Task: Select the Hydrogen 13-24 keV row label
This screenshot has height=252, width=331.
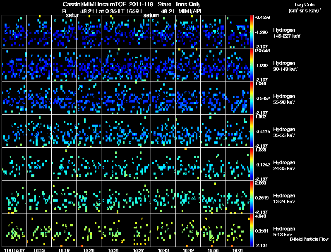Action: click(x=284, y=199)
